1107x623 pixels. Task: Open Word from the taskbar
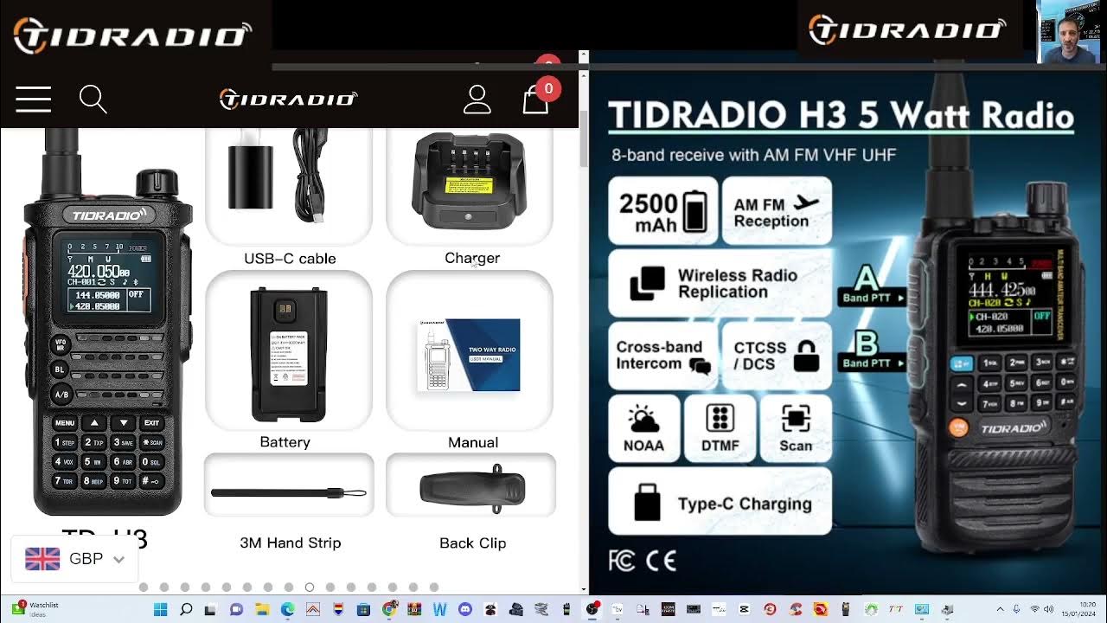coord(440,609)
